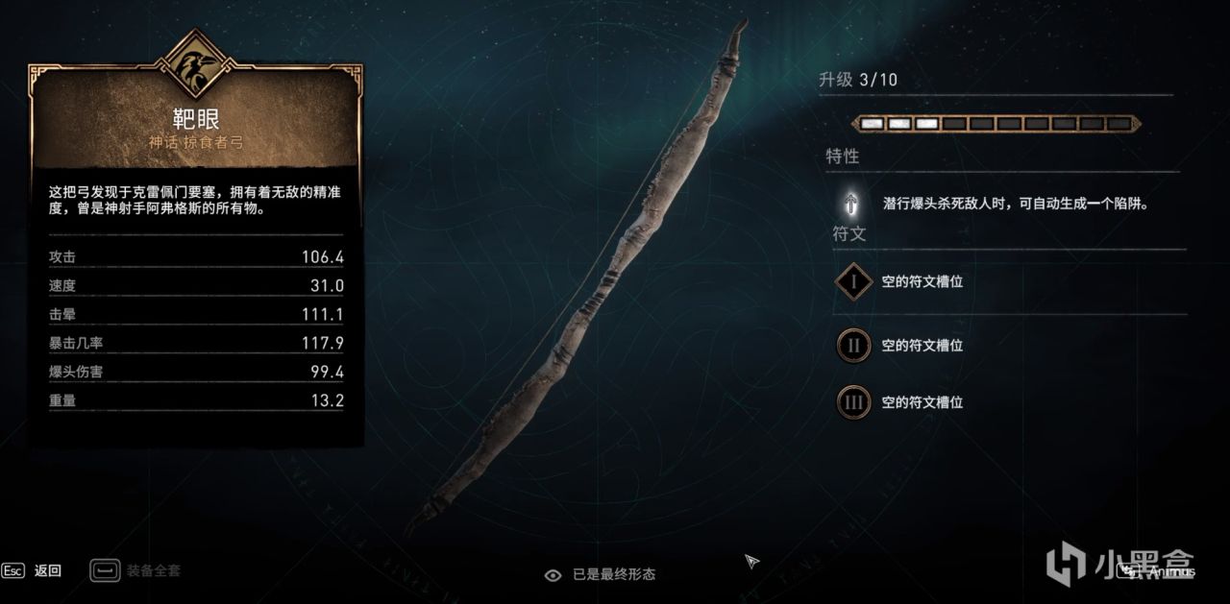Click the equip full set key icon
The width and height of the screenshot is (1230, 604).
(105, 570)
